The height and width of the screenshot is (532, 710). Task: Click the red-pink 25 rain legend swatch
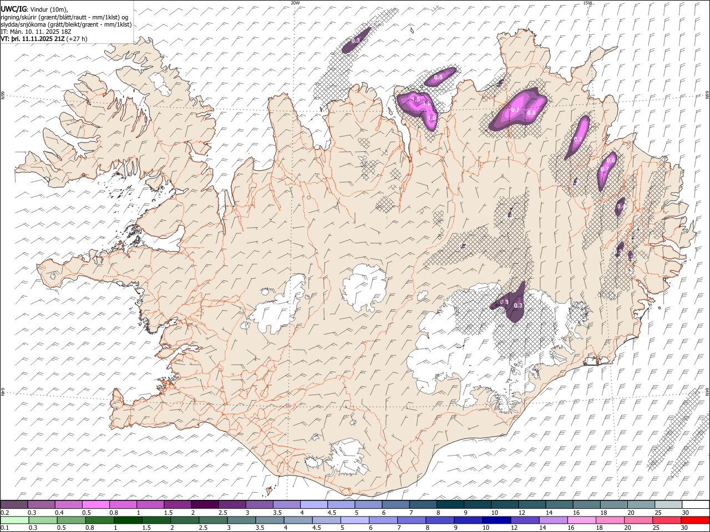667,520
